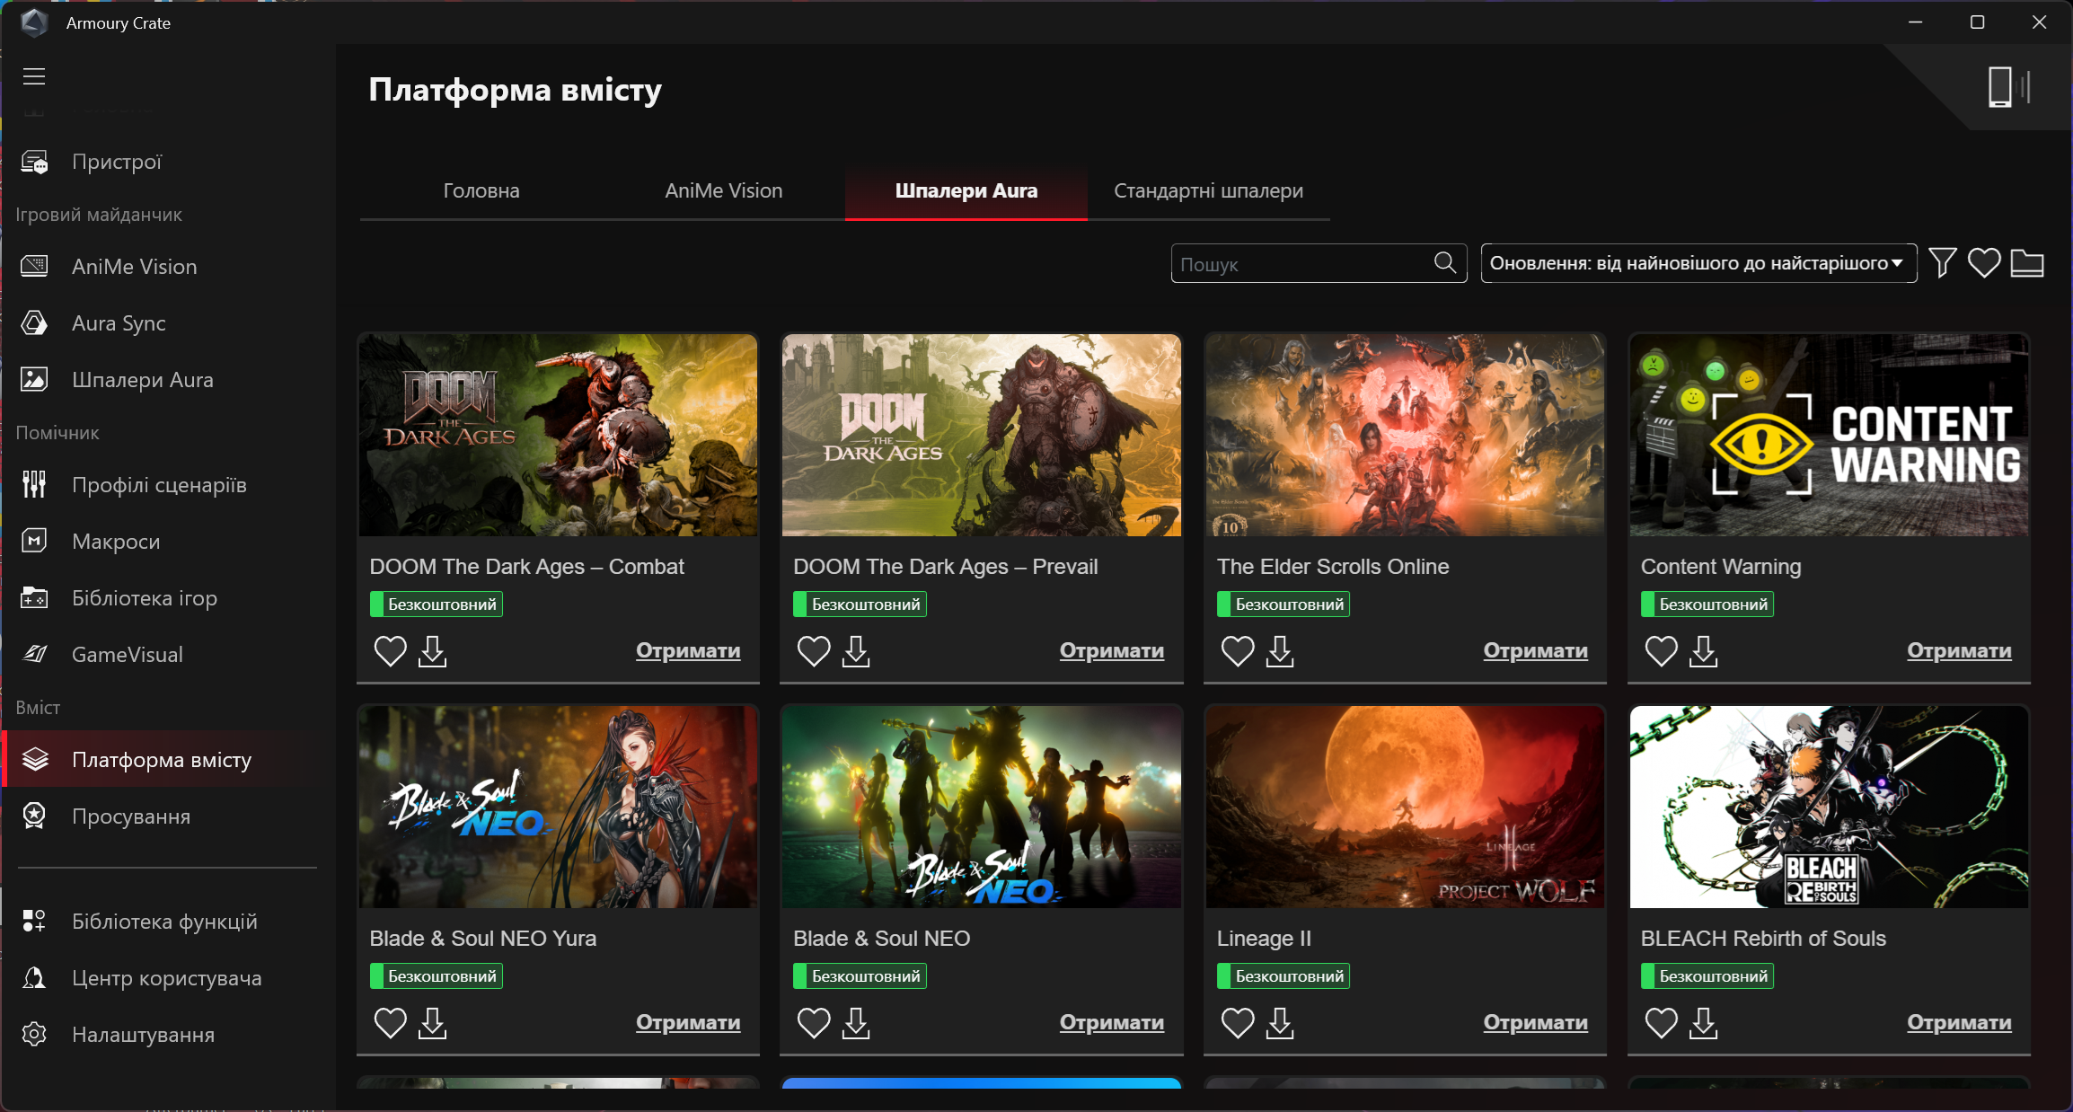This screenshot has width=2073, height=1112.
Task: Open the DOOM The Dark Ages – Prevail thumbnail
Action: [x=981, y=436]
